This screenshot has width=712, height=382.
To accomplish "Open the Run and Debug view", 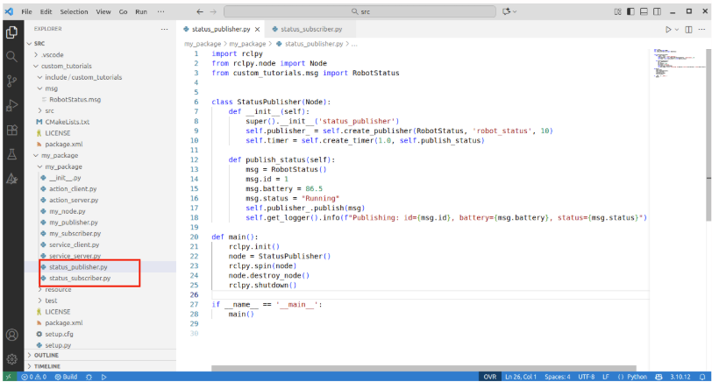I will (11, 105).
